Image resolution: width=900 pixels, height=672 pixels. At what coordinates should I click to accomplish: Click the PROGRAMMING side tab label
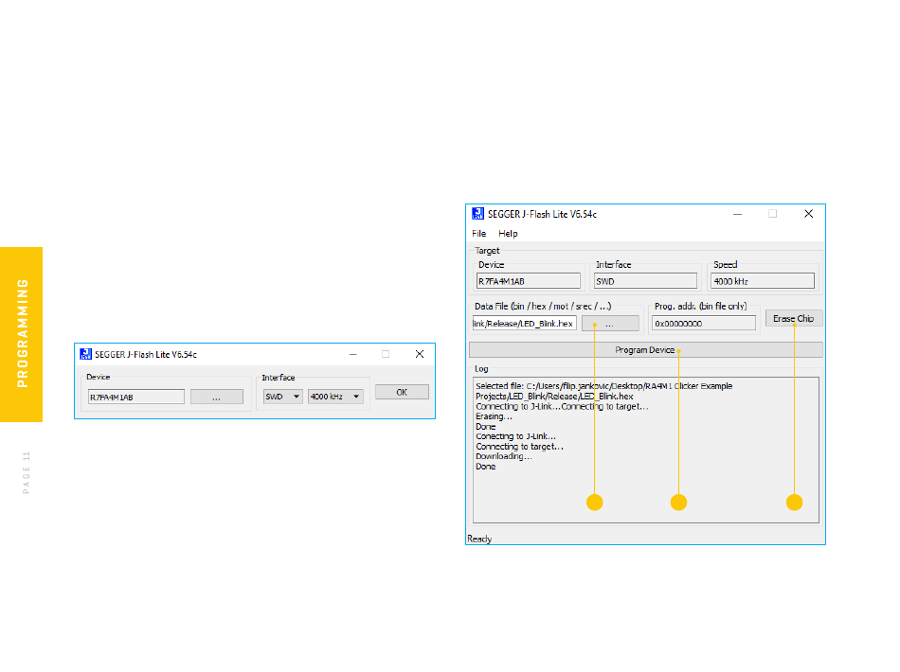[x=22, y=334]
